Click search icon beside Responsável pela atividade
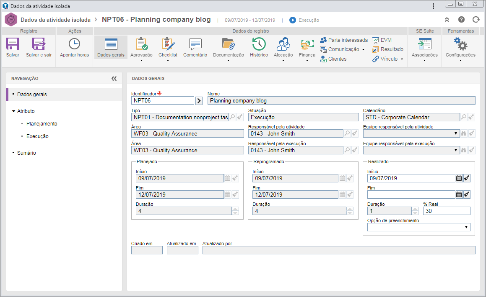Viewport: 486px width, 297px height. click(x=347, y=133)
